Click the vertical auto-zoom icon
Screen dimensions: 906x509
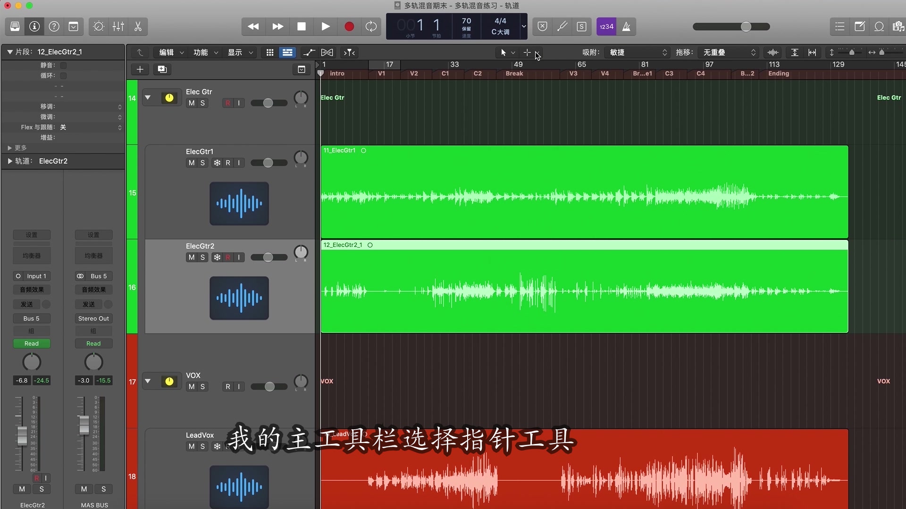pos(795,52)
